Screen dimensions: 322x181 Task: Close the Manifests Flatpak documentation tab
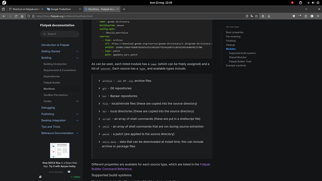(118, 9)
